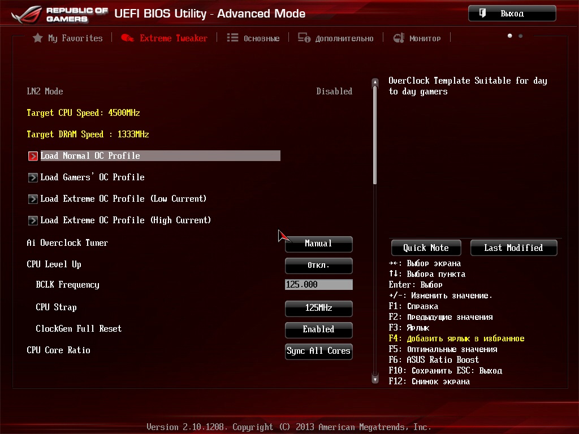The image size is (579, 434).
Task: Open the CPU Strap 125MHz dropdown
Action: (319, 308)
